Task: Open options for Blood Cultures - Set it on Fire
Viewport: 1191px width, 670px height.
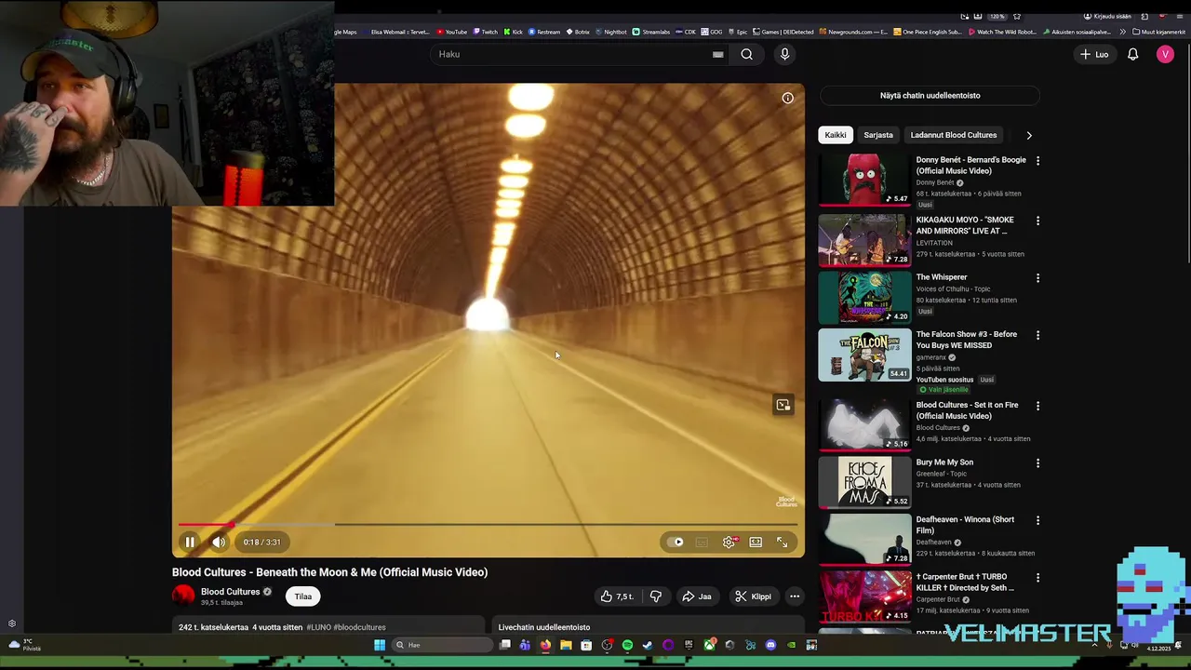Action: 1037,406
